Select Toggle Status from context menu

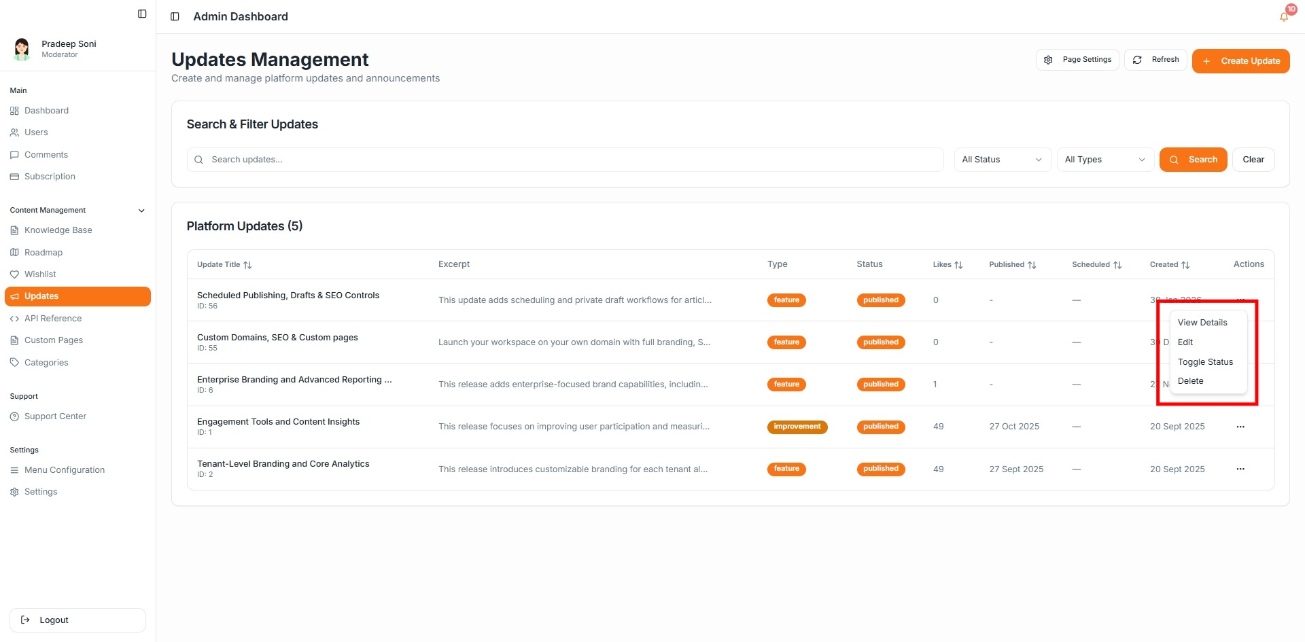point(1205,362)
